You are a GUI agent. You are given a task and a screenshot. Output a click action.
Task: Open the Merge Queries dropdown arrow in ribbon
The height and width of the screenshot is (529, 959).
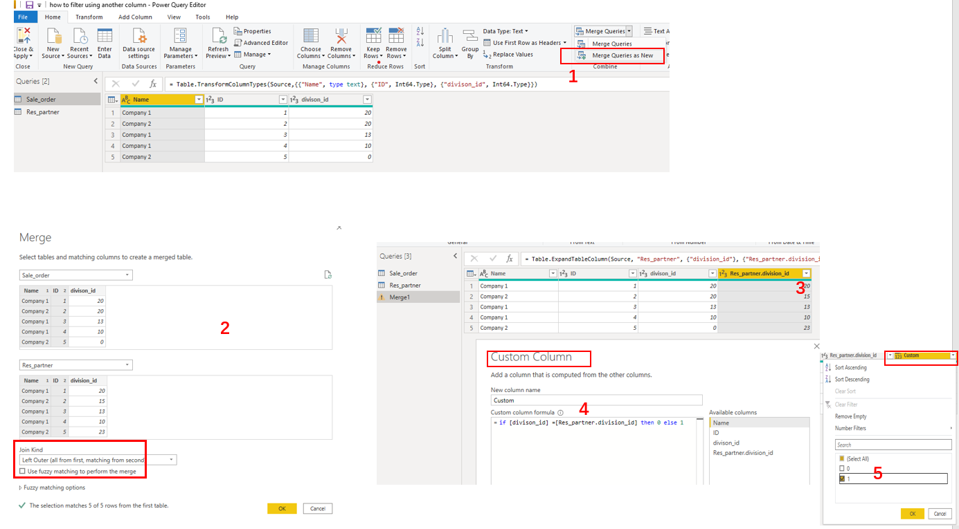point(629,31)
